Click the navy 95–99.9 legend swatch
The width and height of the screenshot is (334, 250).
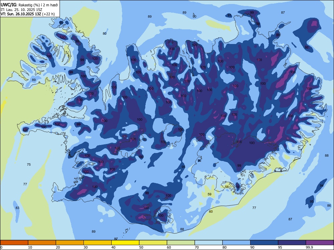pyautogui.click(x=292, y=243)
